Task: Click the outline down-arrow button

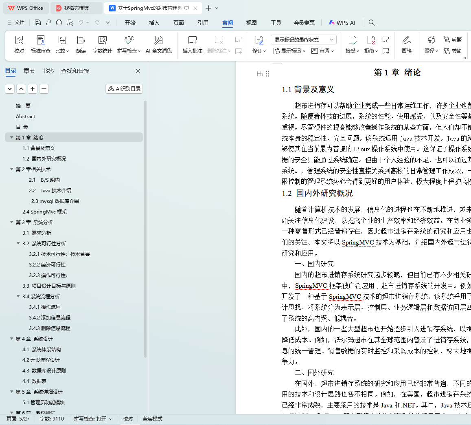Action: point(10,89)
